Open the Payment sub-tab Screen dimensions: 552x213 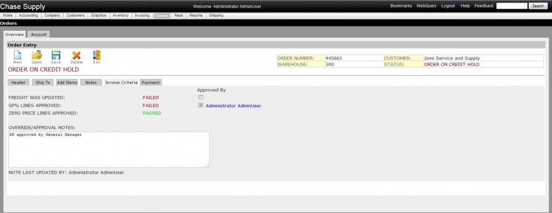point(151,83)
